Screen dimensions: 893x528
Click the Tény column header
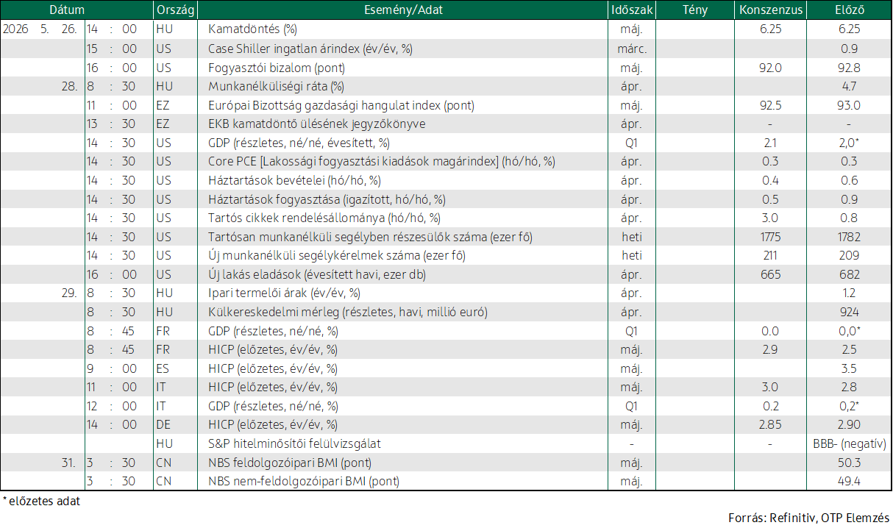[x=695, y=10]
